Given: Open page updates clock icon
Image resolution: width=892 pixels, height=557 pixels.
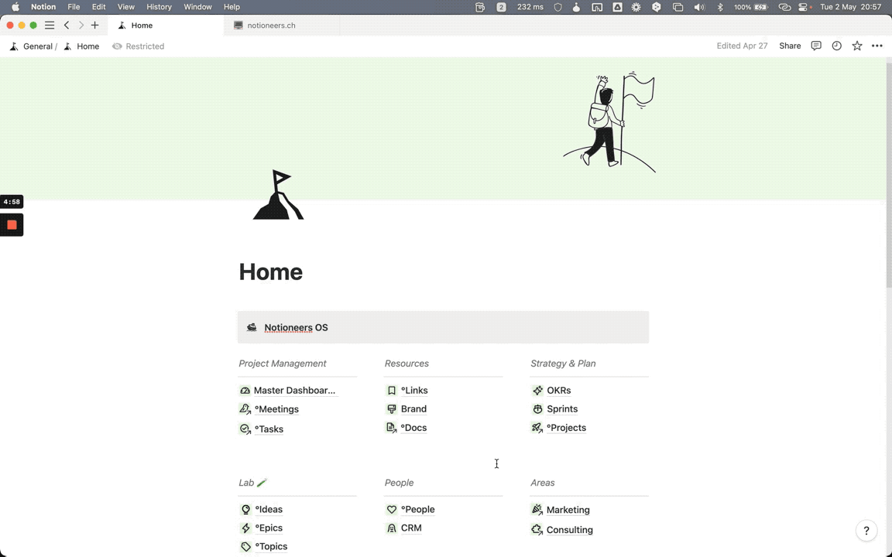Looking at the screenshot, I should point(836,46).
